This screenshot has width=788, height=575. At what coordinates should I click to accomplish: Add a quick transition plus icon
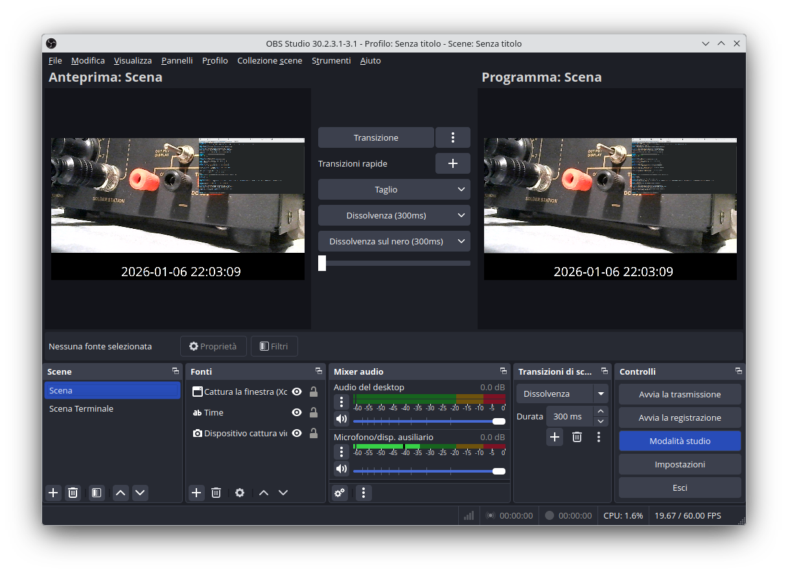click(452, 163)
